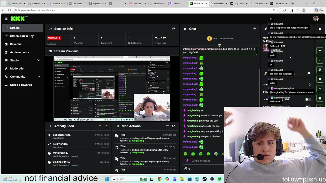Toggle the subscribers-only chat switch
Viewport: 326px width, 183px height.
pos(308,99)
